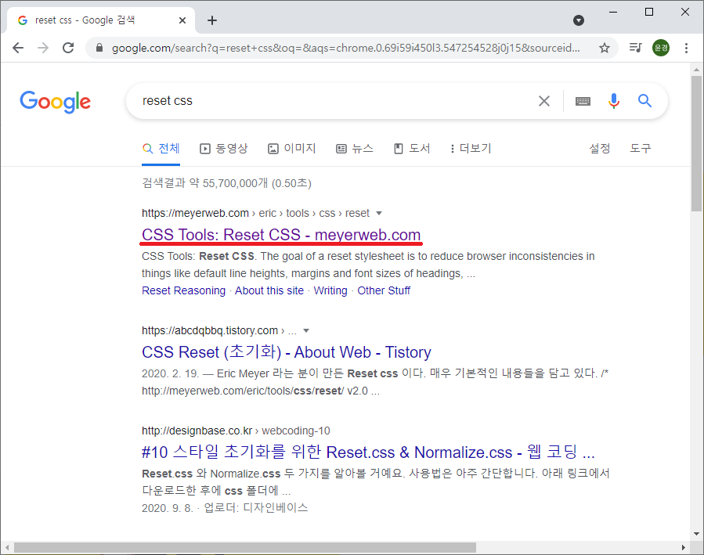This screenshot has width=704, height=555.
Task: Switch to the 이미지 tab
Action: [292, 149]
